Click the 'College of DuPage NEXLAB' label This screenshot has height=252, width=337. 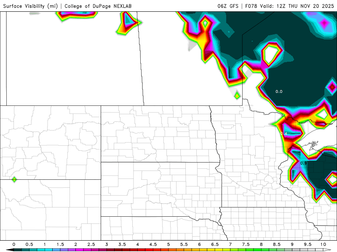tap(98, 6)
